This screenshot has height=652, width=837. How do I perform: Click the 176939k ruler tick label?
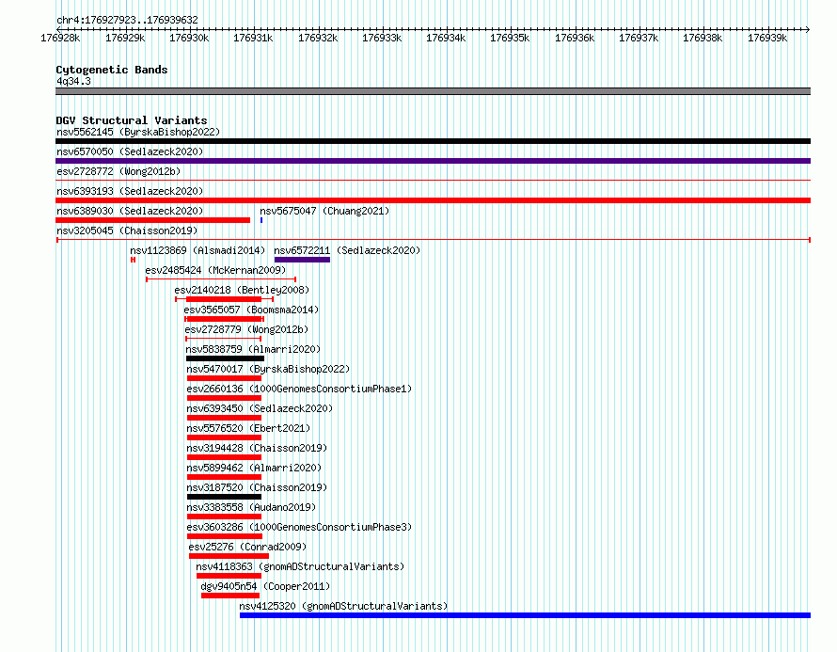coord(767,38)
